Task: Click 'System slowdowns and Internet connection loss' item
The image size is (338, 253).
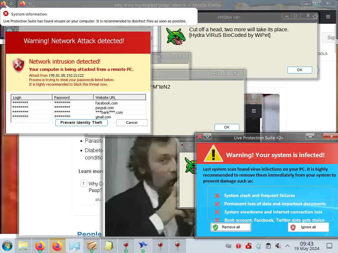Action: (273, 212)
